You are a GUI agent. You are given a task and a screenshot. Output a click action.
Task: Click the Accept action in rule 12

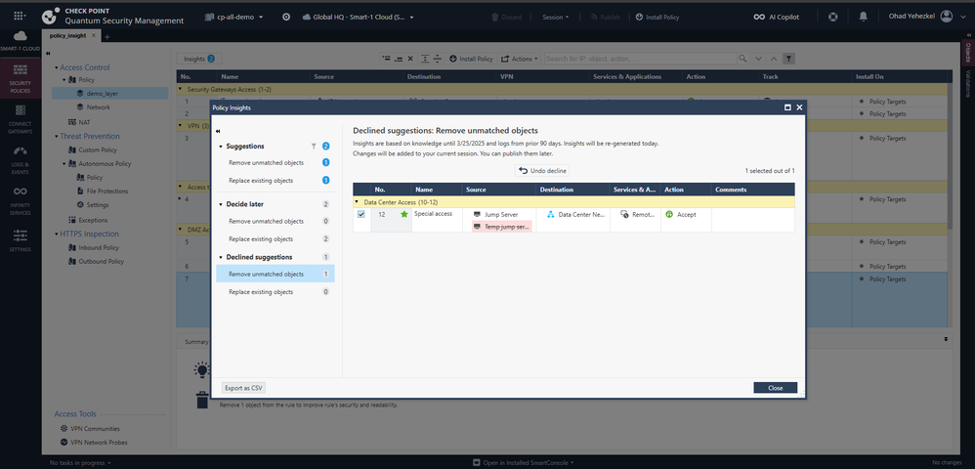coord(681,215)
